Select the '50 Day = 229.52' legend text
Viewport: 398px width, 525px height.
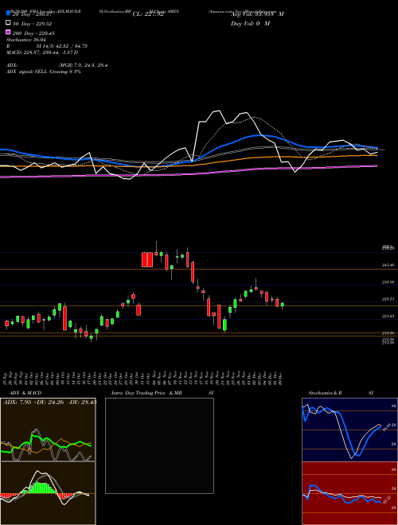click(32, 24)
